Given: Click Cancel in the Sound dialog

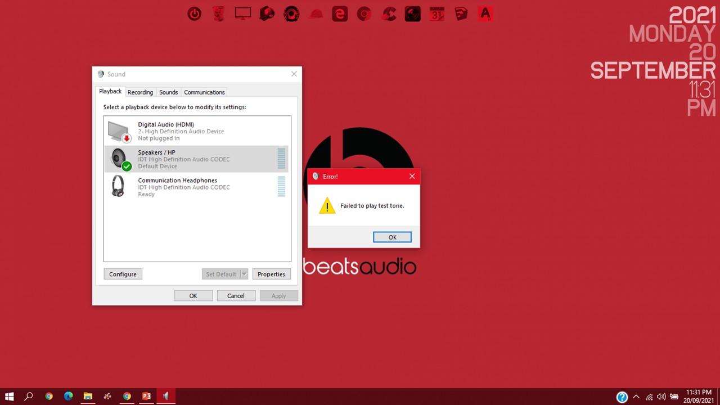Looking at the screenshot, I should click(236, 296).
